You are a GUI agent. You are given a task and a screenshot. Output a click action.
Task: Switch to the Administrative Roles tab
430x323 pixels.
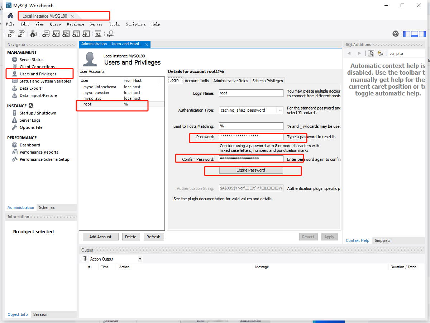point(231,81)
